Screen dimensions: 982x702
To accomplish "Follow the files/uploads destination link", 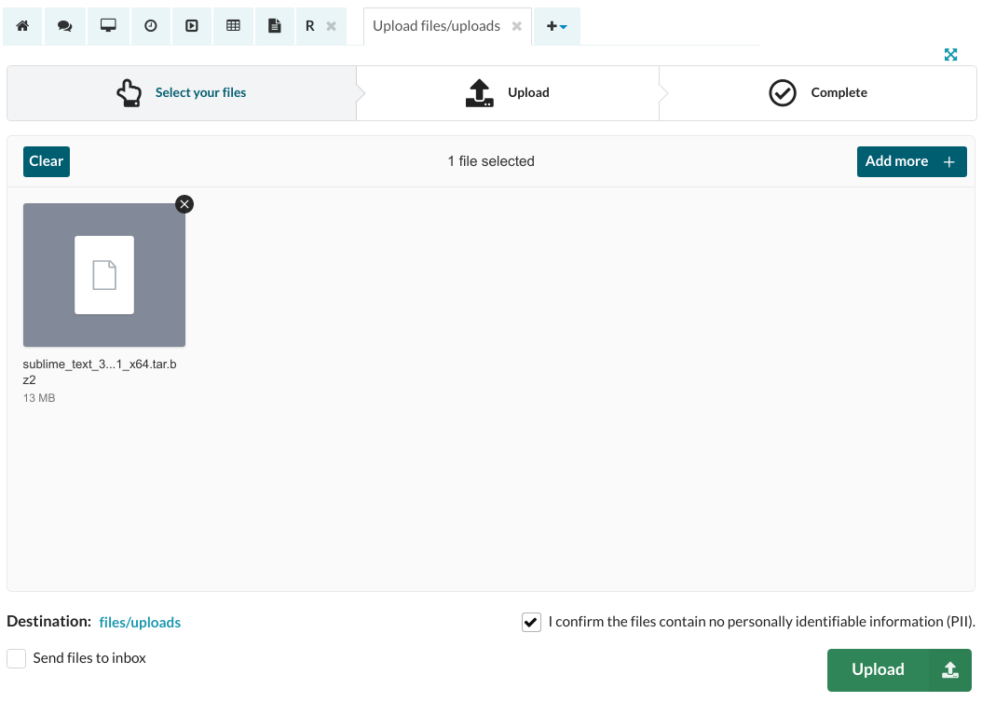I will (x=140, y=622).
